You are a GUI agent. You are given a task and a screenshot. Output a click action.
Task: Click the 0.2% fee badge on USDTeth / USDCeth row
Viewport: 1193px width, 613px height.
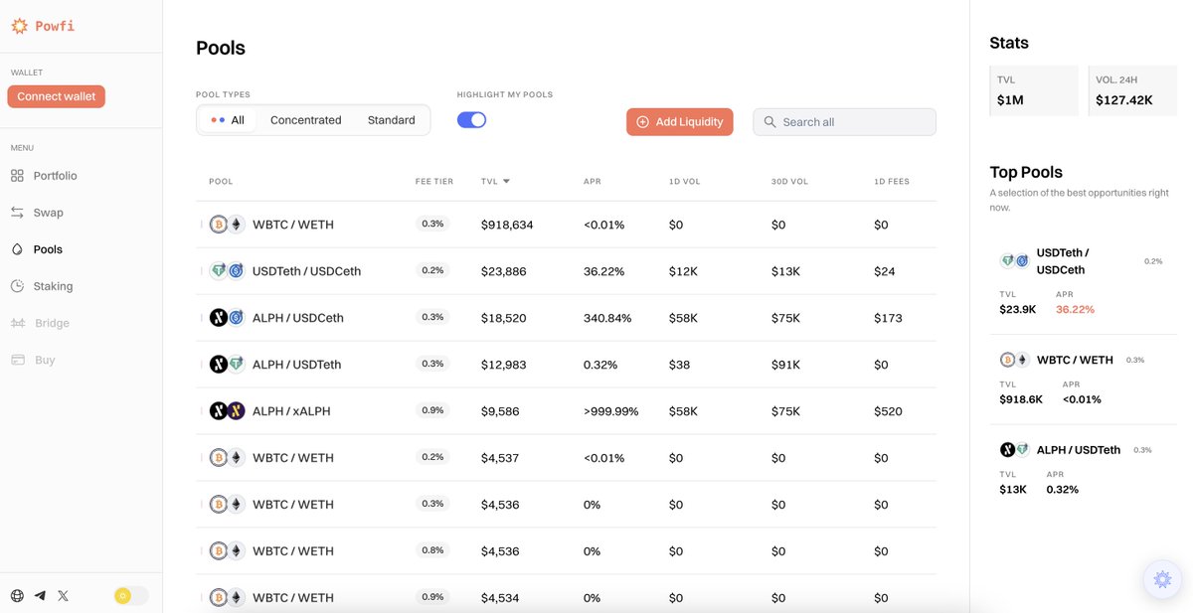click(x=433, y=270)
